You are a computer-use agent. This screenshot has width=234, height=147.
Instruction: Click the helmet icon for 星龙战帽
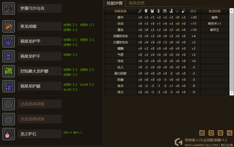coord(8,26)
